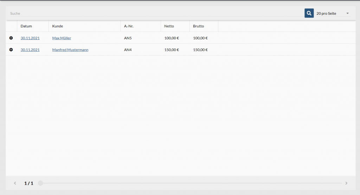Open the gear menu for Max Müller row

pyautogui.click(x=11, y=38)
